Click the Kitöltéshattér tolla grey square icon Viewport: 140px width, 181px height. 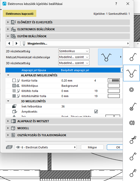[x=14, y=96]
